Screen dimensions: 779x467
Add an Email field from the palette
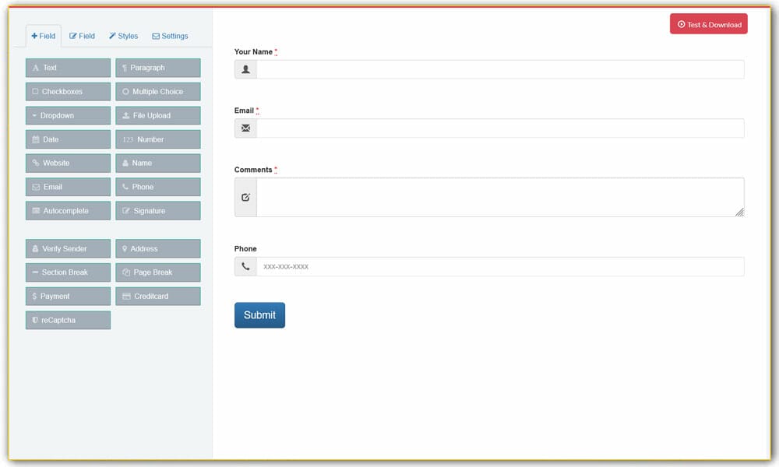pyautogui.click(x=68, y=187)
